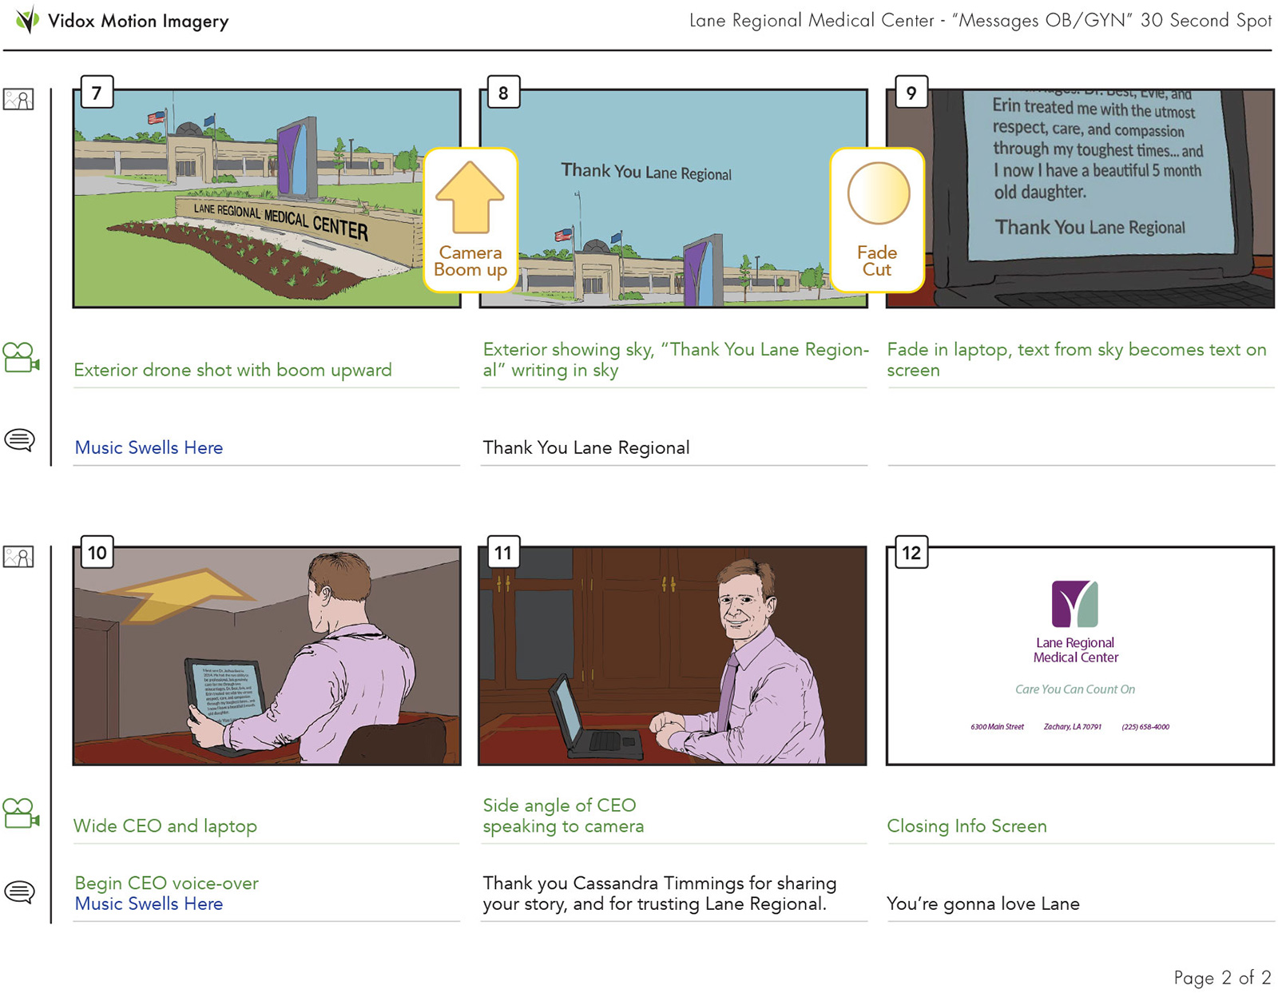Select frame number 8 label
This screenshot has width=1278, height=993.
pyautogui.click(x=503, y=93)
